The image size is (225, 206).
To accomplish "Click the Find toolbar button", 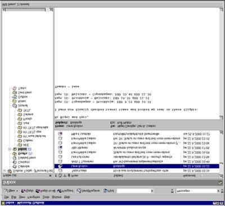I will tap(109, 191).
